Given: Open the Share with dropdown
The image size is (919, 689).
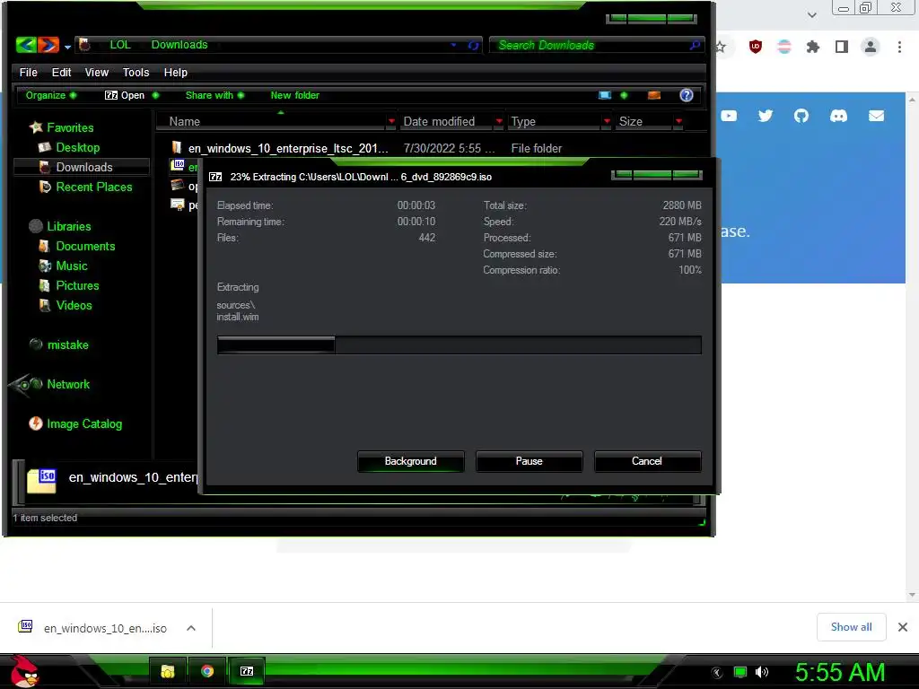Looking at the screenshot, I should (214, 95).
